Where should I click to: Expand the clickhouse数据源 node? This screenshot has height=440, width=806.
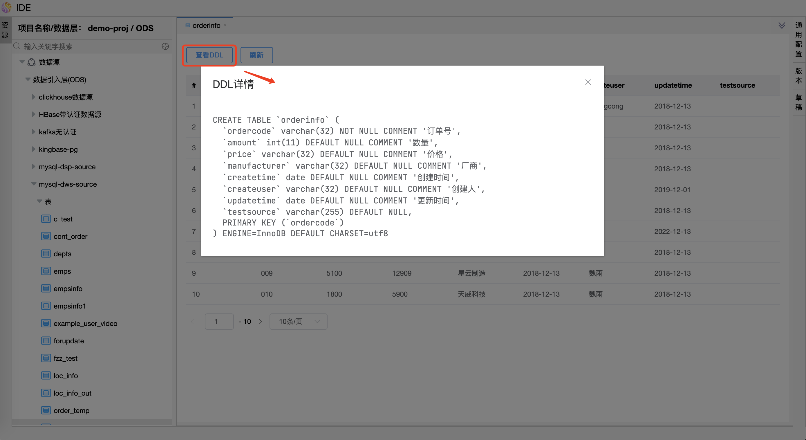(33, 97)
